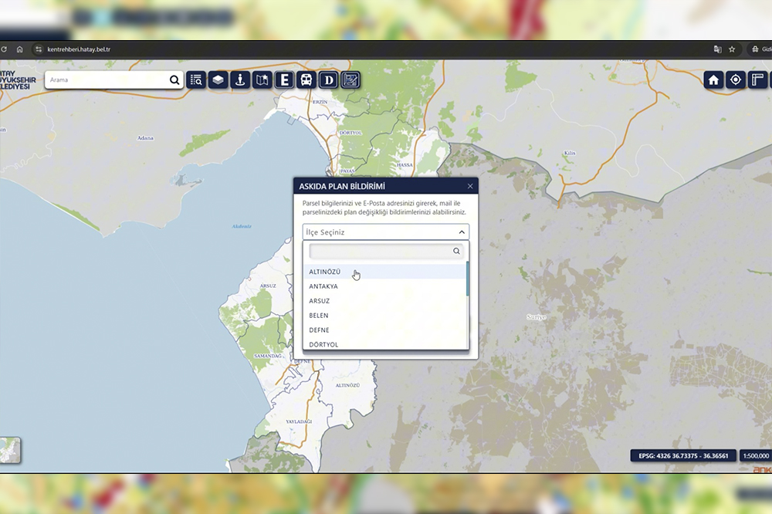Open the ruler measurement tool
The height and width of the screenshot is (514, 772).
(757, 79)
